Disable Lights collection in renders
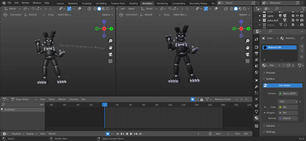 pos(302,16)
